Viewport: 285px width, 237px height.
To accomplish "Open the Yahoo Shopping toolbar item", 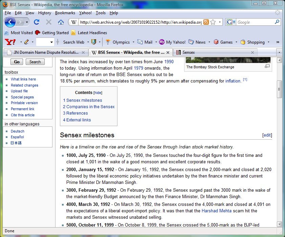I will point(253,42).
